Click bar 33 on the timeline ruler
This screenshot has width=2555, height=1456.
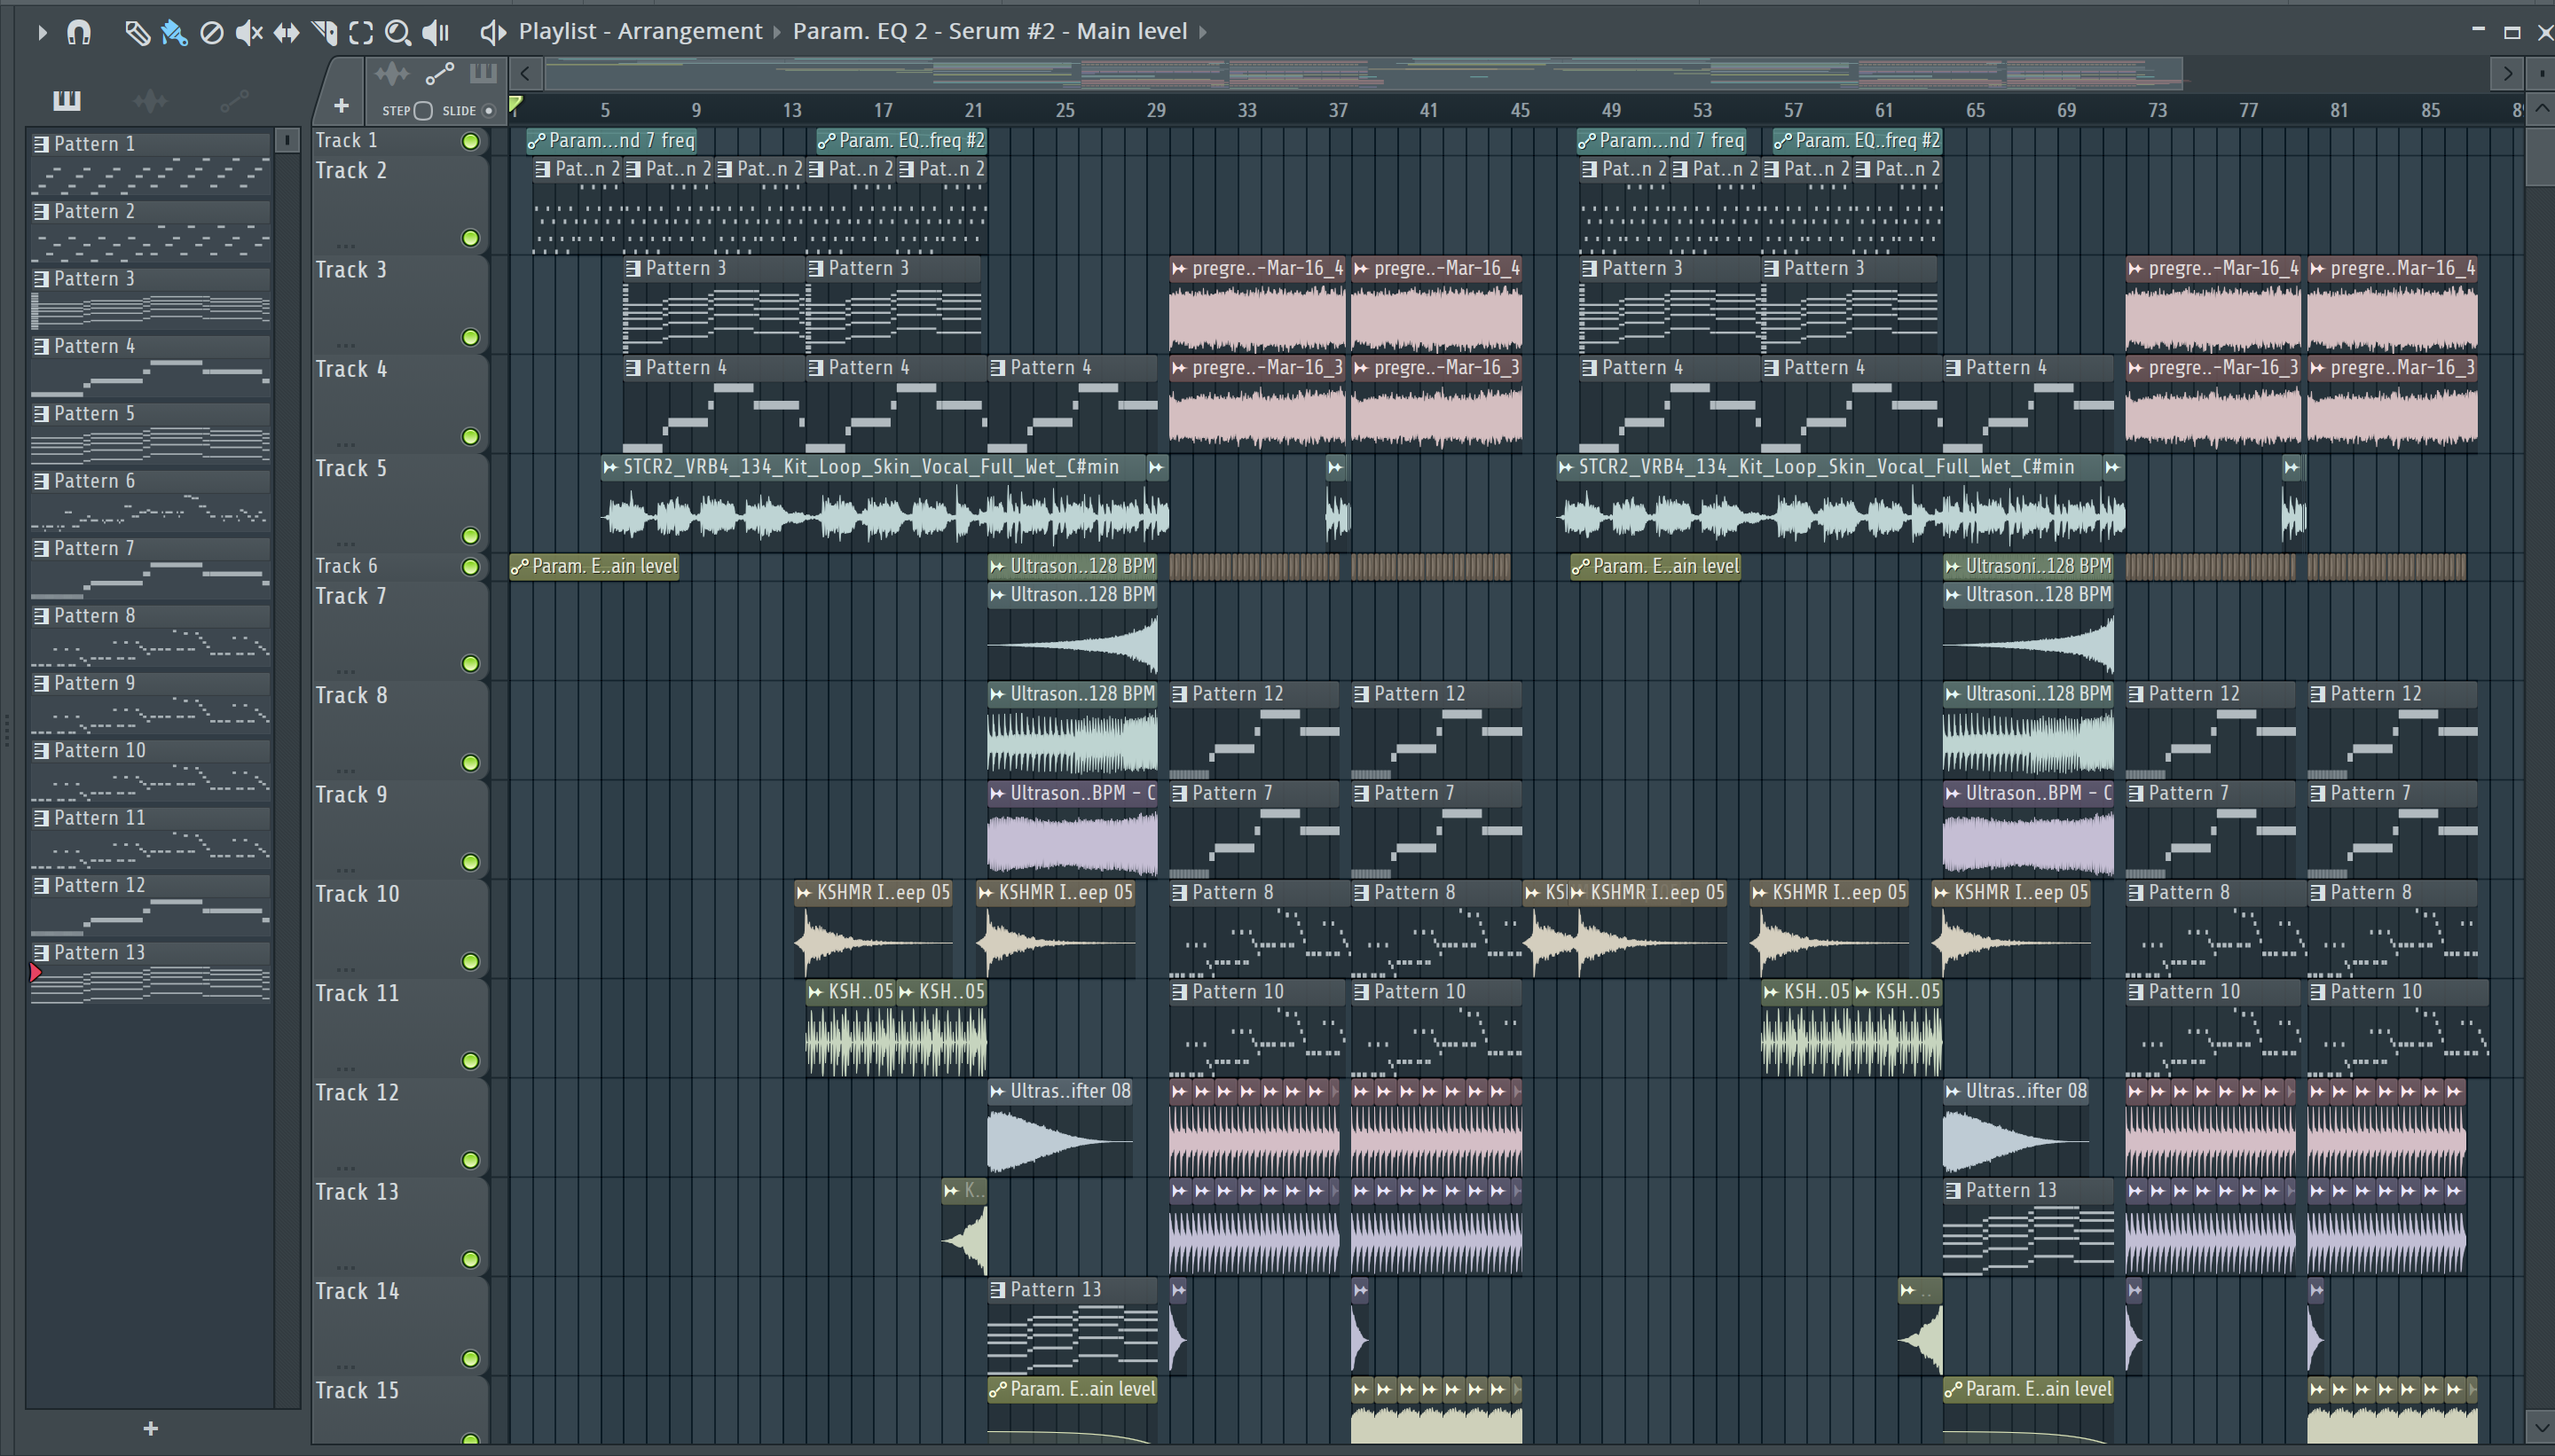pyautogui.click(x=1246, y=110)
